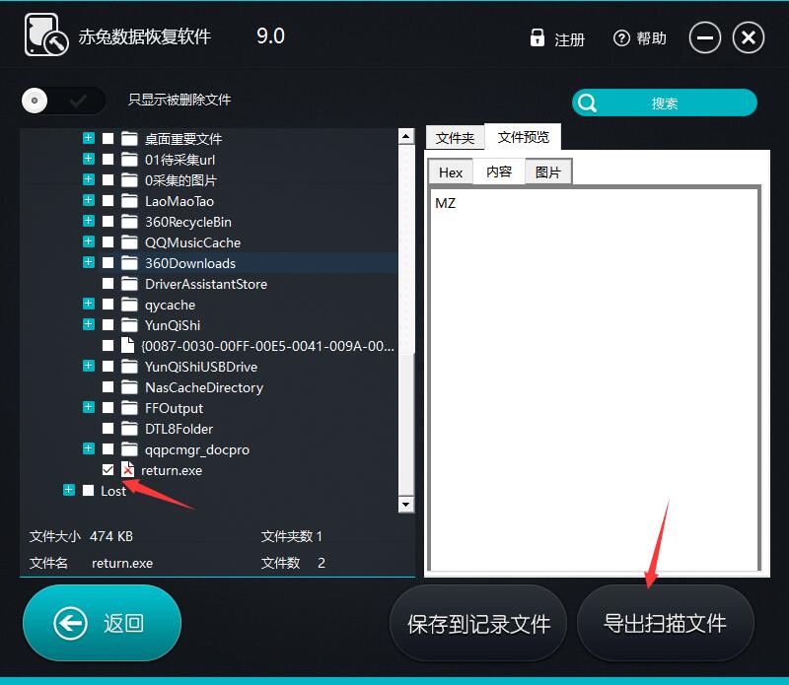This screenshot has height=685, width=789.
Task: Open the 图片 preview tab
Action: [547, 171]
